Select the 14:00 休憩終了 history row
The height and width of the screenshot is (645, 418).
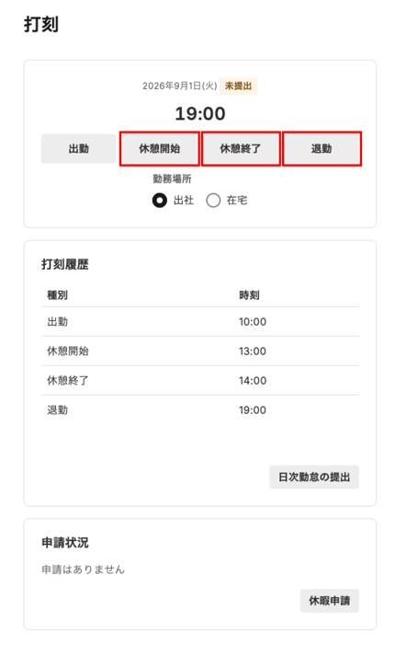click(x=200, y=381)
